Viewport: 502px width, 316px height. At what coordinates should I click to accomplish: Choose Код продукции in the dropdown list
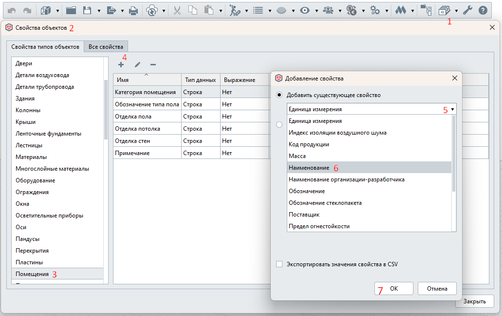(369, 144)
